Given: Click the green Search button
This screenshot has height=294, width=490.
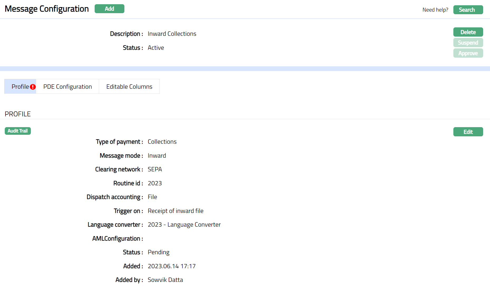Looking at the screenshot, I should click(x=468, y=10).
